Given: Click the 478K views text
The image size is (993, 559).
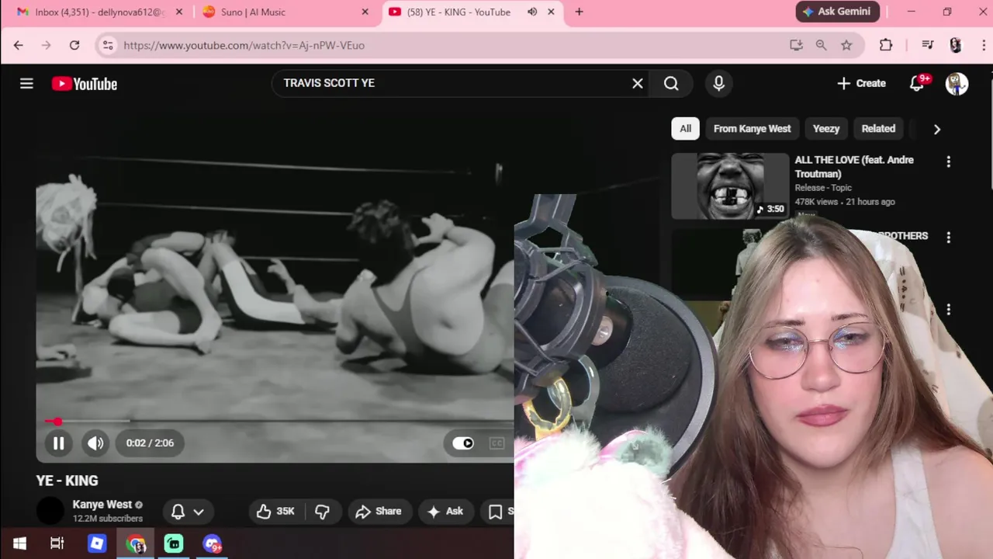Looking at the screenshot, I should pyautogui.click(x=816, y=202).
